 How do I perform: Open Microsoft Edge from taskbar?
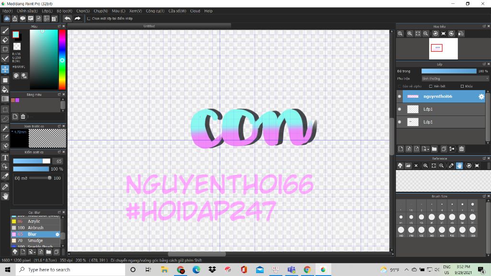pyautogui.click(x=196, y=269)
